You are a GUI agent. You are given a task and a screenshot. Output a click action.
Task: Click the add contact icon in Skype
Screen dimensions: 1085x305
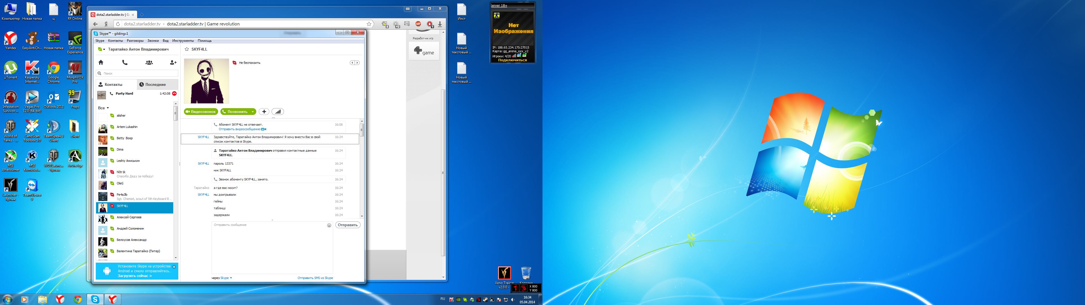point(173,62)
